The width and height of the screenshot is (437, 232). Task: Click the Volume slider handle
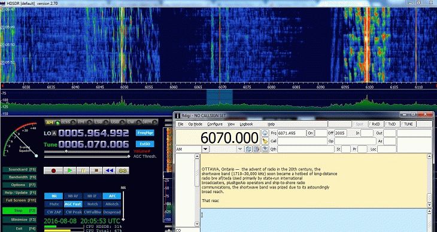click(66, 151)
